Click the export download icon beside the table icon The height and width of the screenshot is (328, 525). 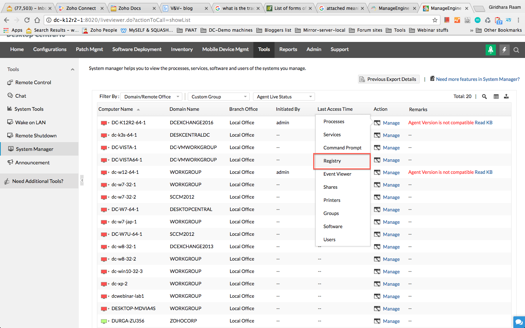[506, 97]
